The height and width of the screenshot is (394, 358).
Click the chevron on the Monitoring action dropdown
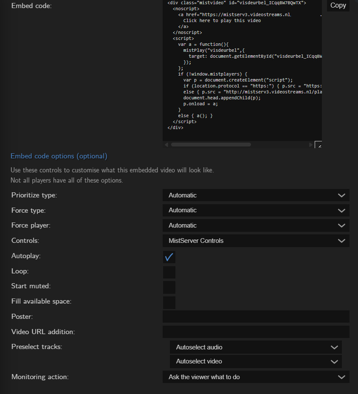341,377
